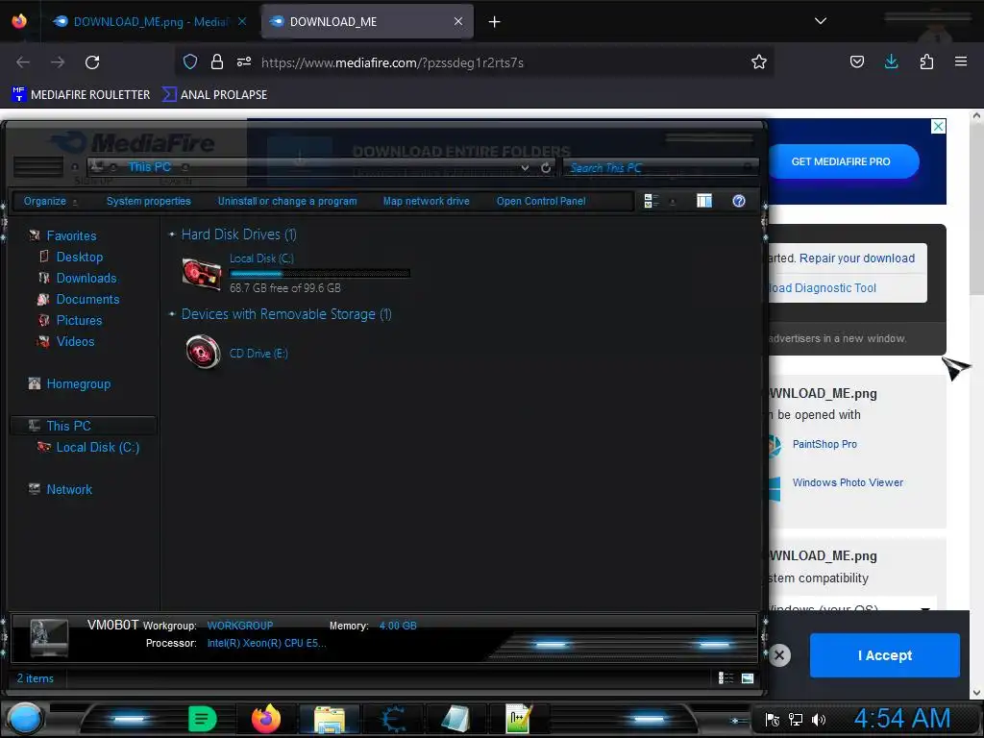Click the Download Diagnostic Tool link
The image size is (984, 738).
coord(823,288)
